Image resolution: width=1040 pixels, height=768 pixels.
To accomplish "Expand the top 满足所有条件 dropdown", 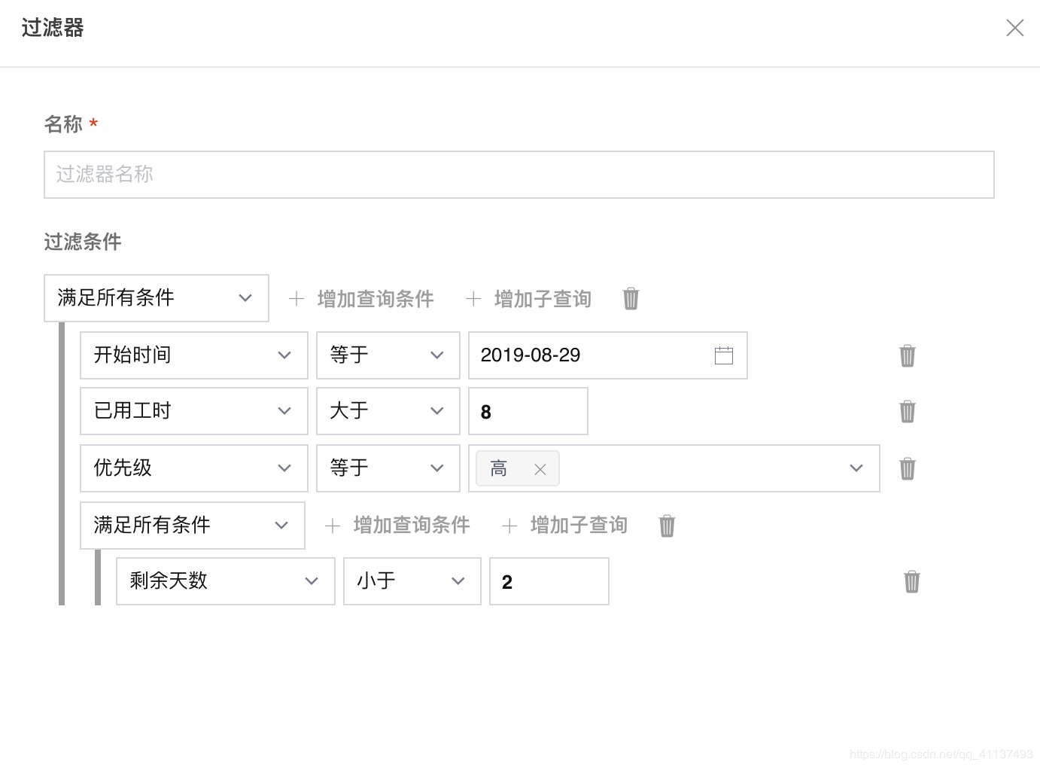I will [x=245, y=297].
